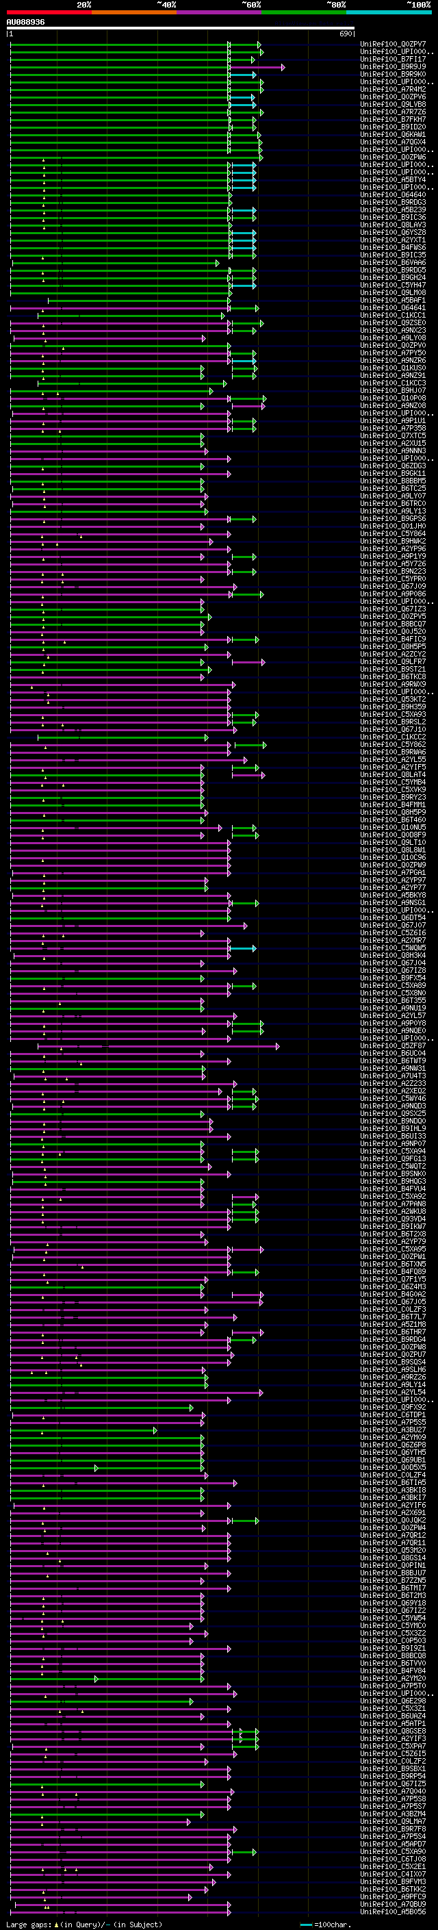This screenshot has height=1930, width=438.
Task: Select the UniRef100_B6VAA6 label
Action: click(x=393, y=262)
